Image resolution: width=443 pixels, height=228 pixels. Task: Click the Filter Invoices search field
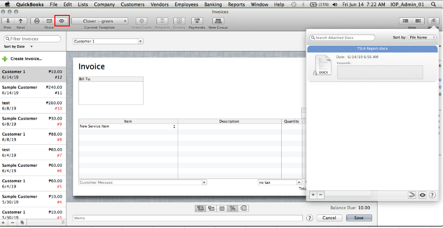coord(32,39)
